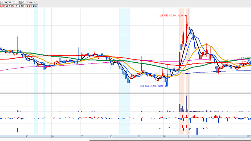This screenshot has width=251, height=141.
Task: Click the large blue bar in bottom indicator pane near 05
Action: click(17, 130)
